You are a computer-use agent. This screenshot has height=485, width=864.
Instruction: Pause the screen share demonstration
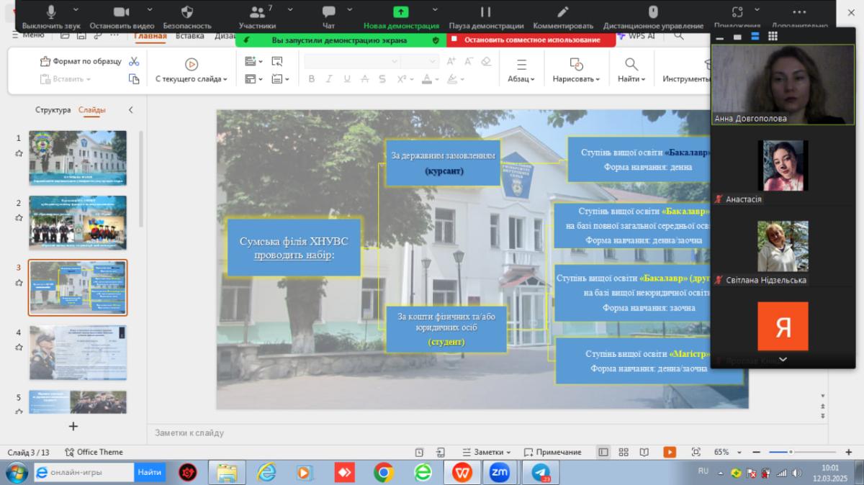485,16
